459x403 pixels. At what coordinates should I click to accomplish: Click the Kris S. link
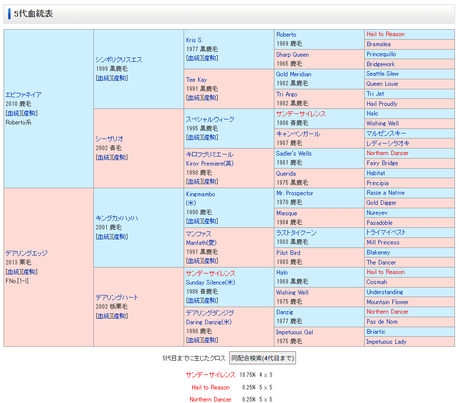coord(194,40)
